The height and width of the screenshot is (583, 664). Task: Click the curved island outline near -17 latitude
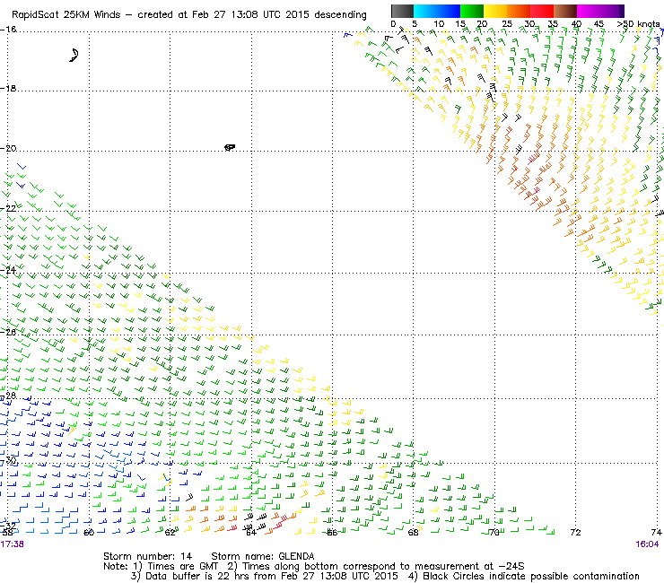[x=74, y=55]
